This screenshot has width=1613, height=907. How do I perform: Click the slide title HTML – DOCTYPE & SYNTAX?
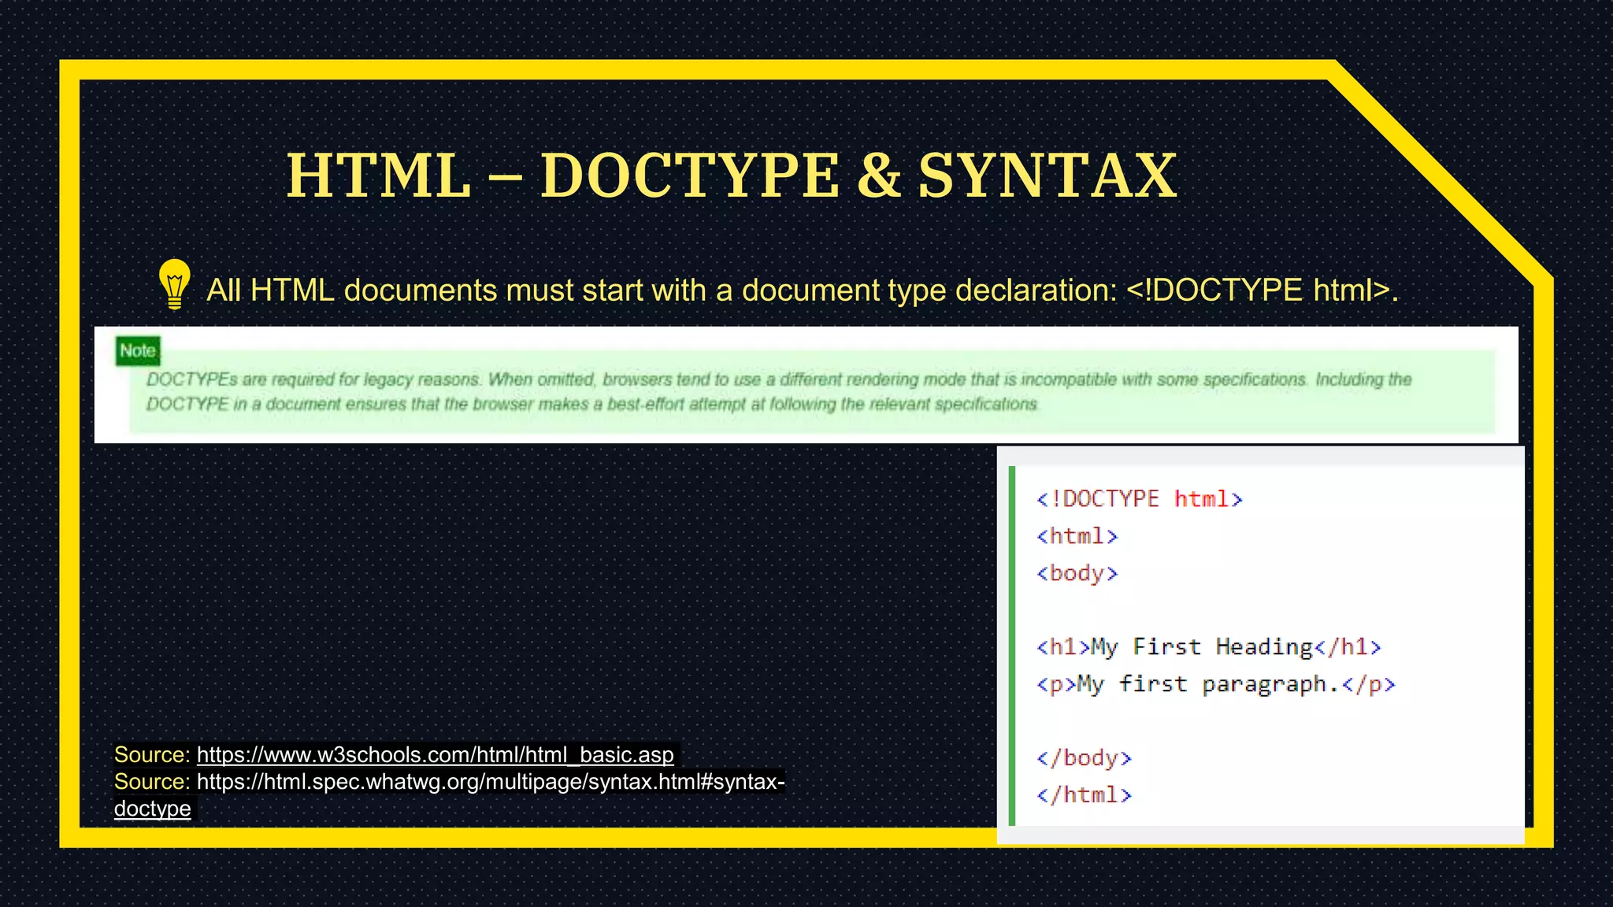pos(731,175)
